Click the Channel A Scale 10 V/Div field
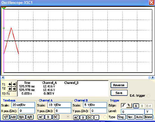 pyautogui.click(x=59, y=105)
